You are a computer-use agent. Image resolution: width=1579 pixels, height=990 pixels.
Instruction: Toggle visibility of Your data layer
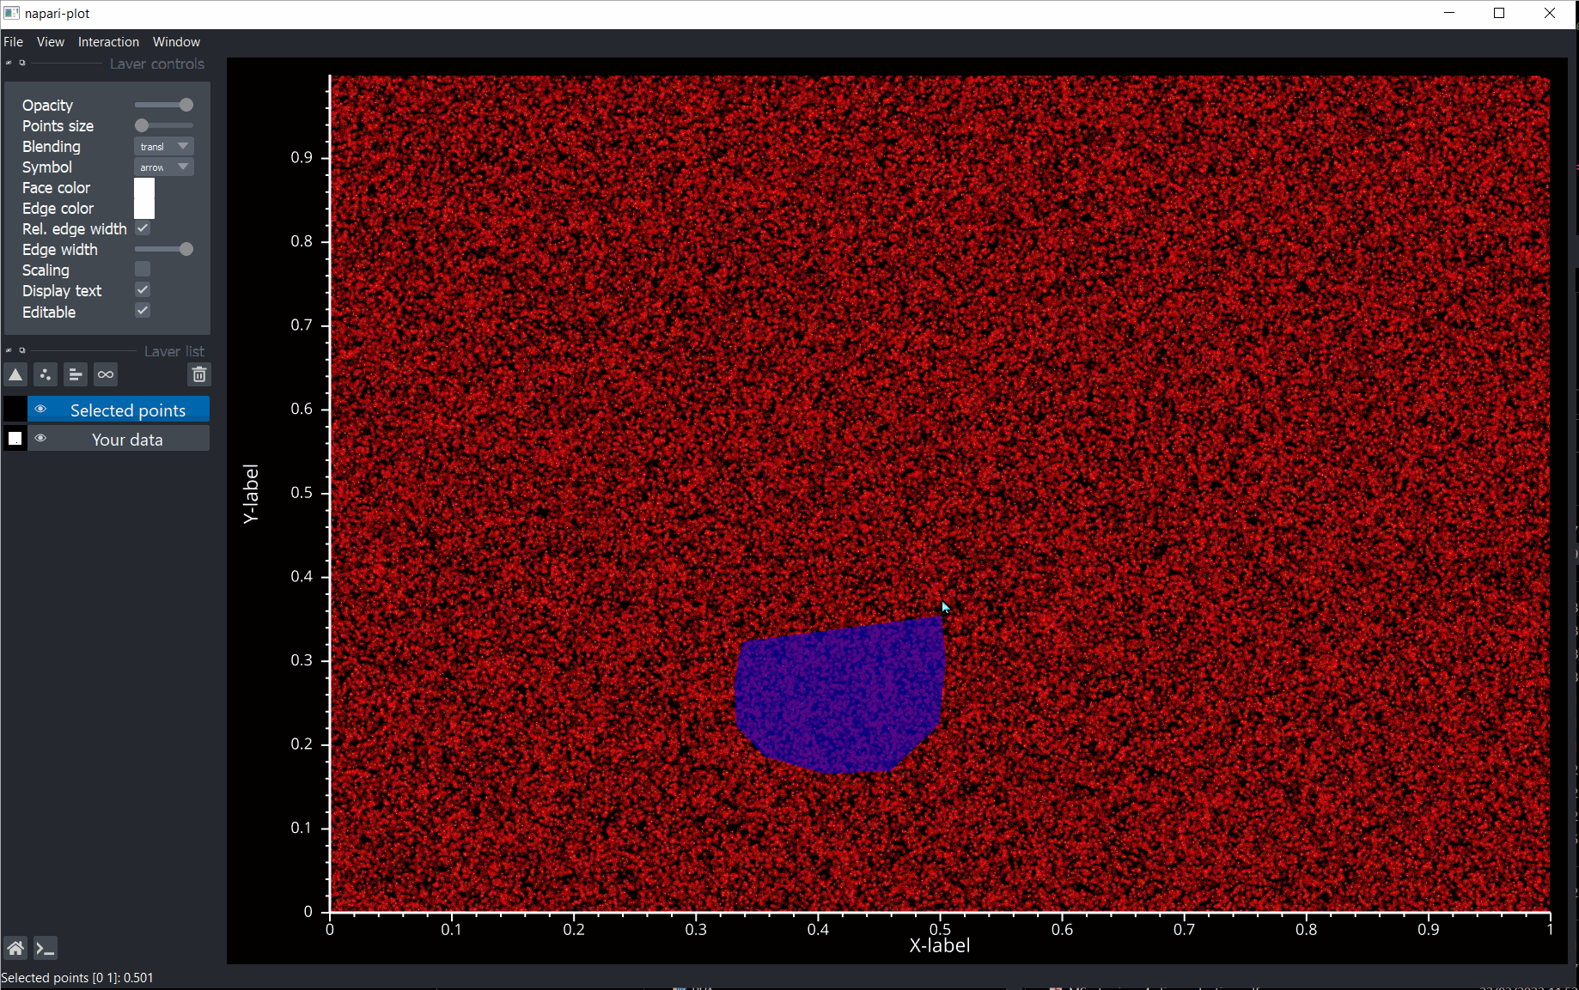click(40, 439)
